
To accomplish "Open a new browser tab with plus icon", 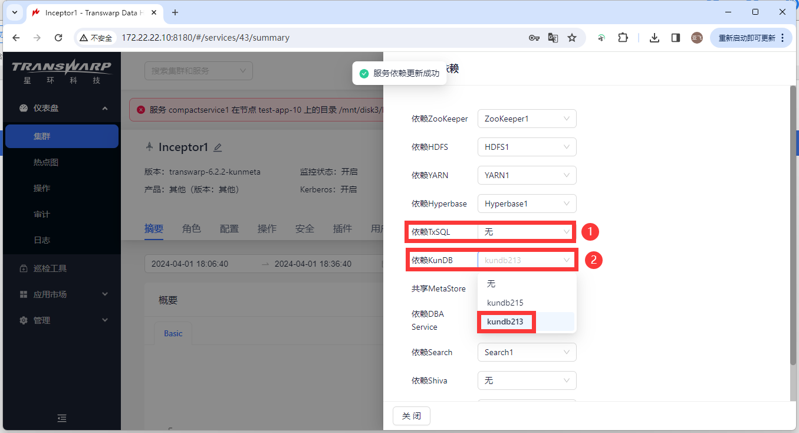I will [x=175, y=12].
